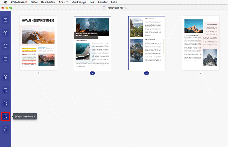Click the page number 1 label

click(x=38, y=73)
